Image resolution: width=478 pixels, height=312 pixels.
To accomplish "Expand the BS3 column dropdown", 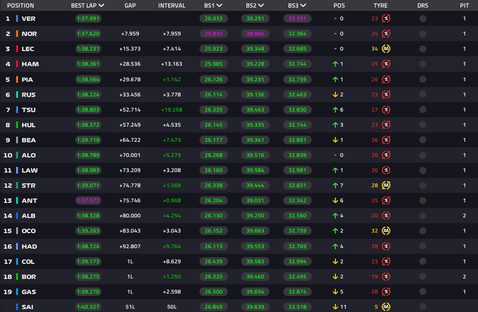I will click(x=303, y=6).
